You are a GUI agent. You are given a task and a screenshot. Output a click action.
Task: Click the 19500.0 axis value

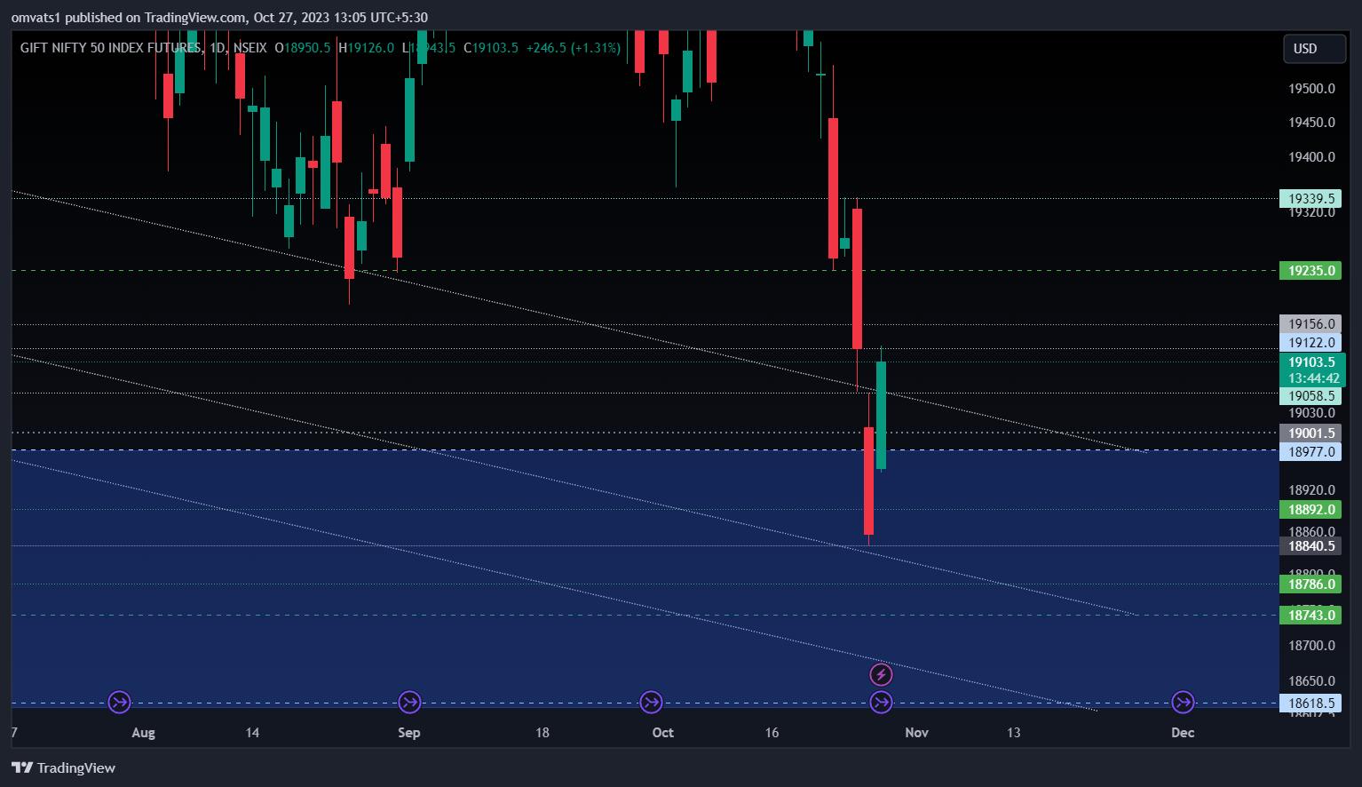tap(1311, 89)
